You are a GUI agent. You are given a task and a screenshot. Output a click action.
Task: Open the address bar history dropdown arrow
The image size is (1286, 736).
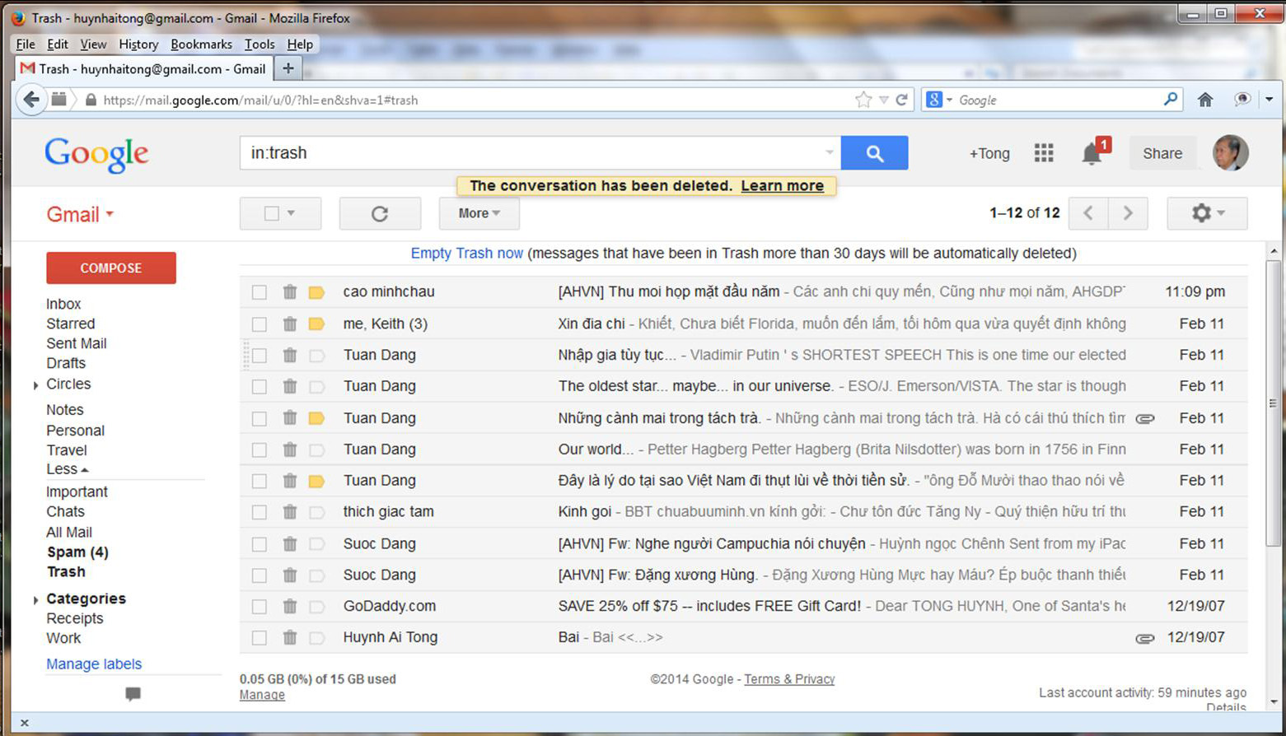(883, 100)
